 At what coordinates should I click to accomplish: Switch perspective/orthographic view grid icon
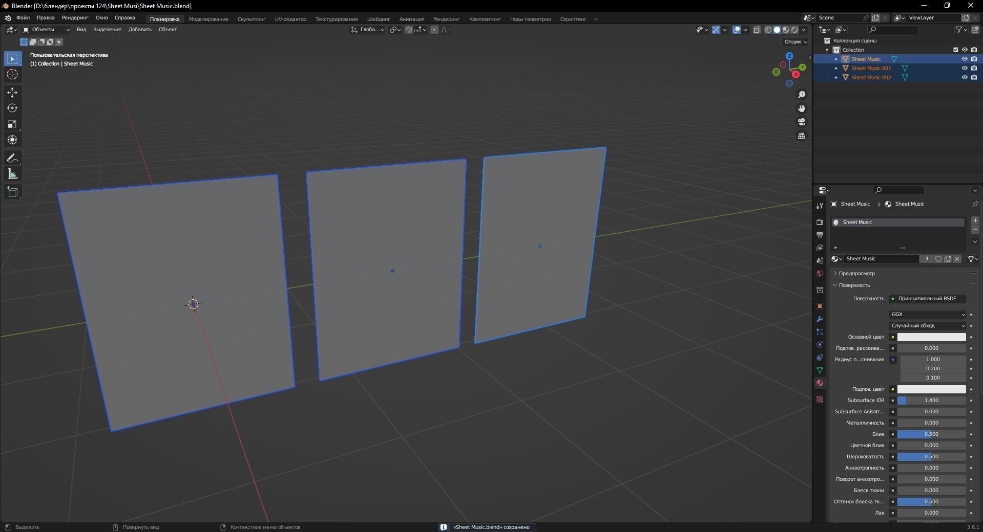(x=802, y=136)
